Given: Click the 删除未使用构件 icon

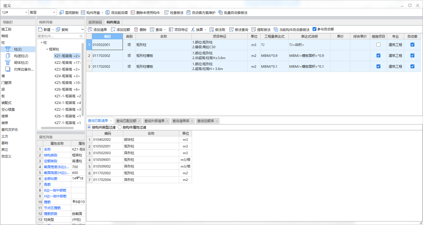Looking at the screenshot, I should click(x=133, y=13).
